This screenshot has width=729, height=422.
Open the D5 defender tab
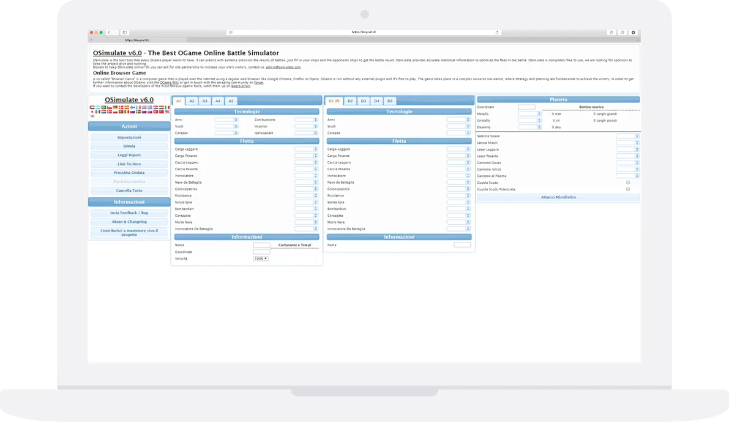(x=390, y=101)
